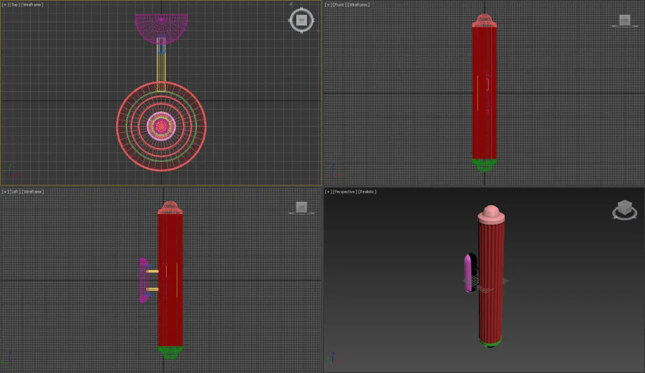Open the [+] menu of the Left viewport
Viewport: 645px width, 373px height.
tap(5, 192)
